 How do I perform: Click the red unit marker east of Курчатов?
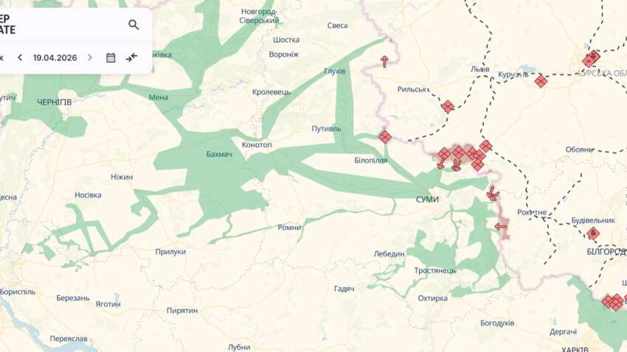[x=541, y=82]
